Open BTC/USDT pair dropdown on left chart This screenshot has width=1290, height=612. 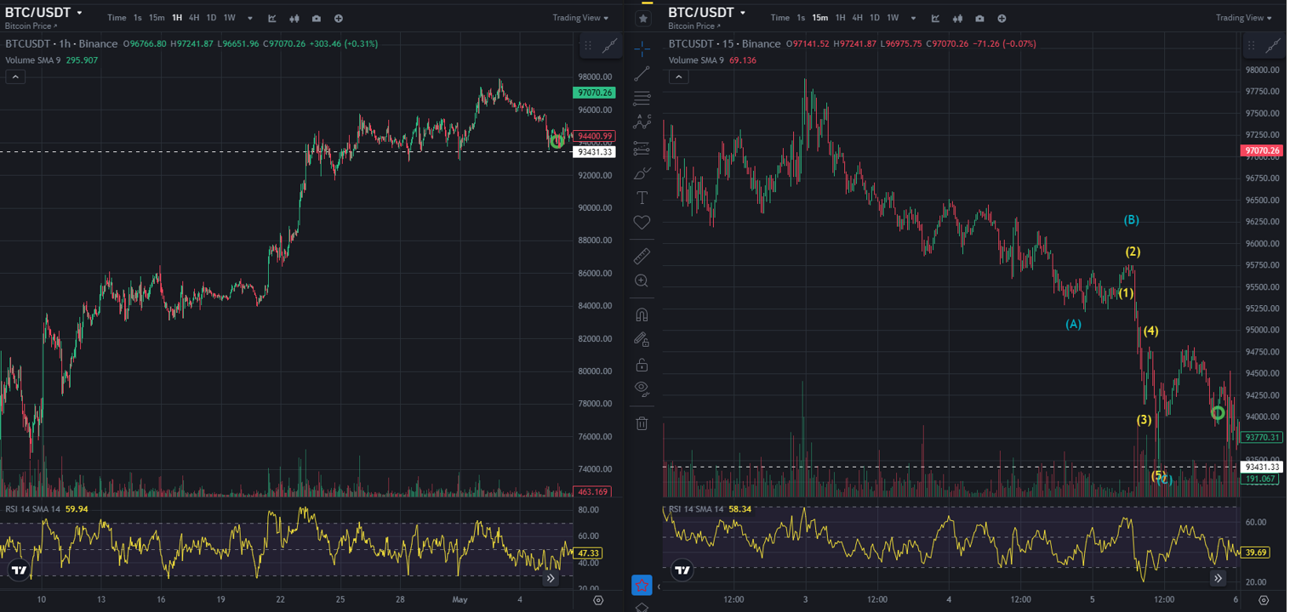(x=44, y=13)
